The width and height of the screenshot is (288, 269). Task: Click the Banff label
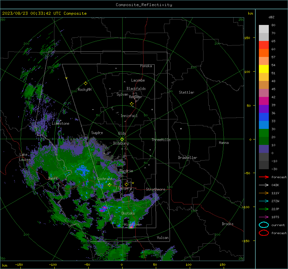[53, 178]
